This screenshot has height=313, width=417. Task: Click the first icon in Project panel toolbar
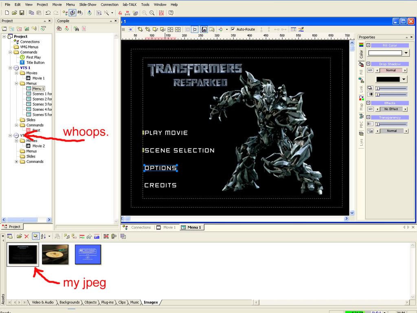point(4,28)
